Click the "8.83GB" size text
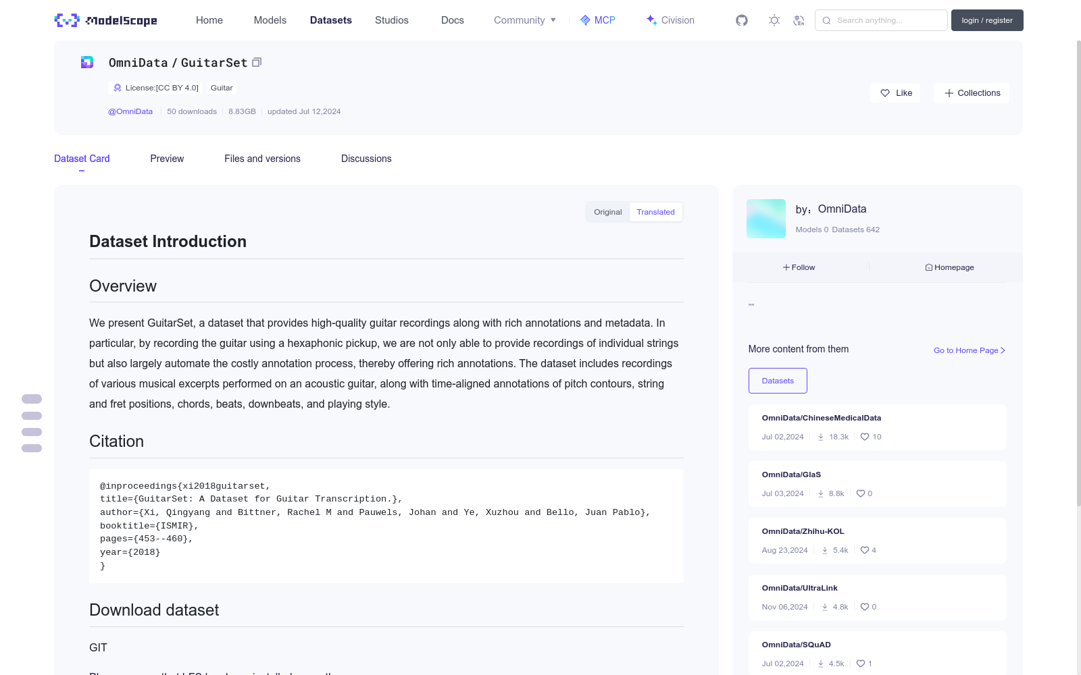The width and height of the screenshot is (1081, 675). (242, 111)
